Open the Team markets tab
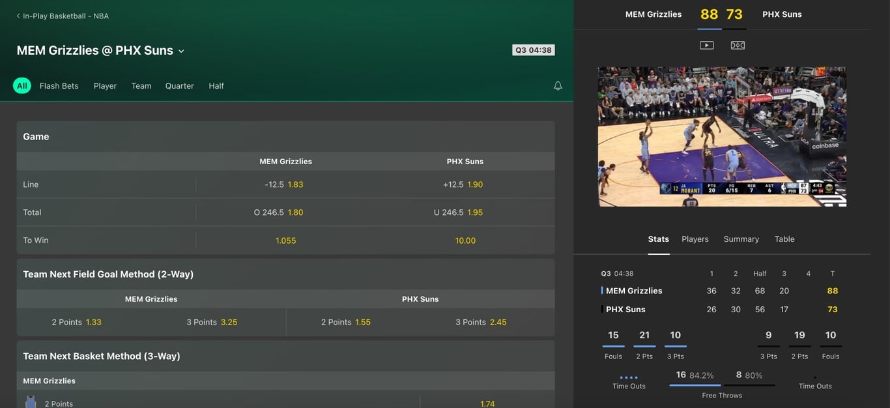 [x=141, y=85]
